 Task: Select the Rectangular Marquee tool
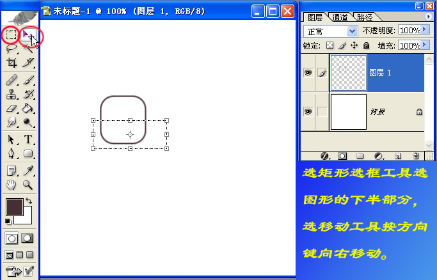(x=11, y=35)
